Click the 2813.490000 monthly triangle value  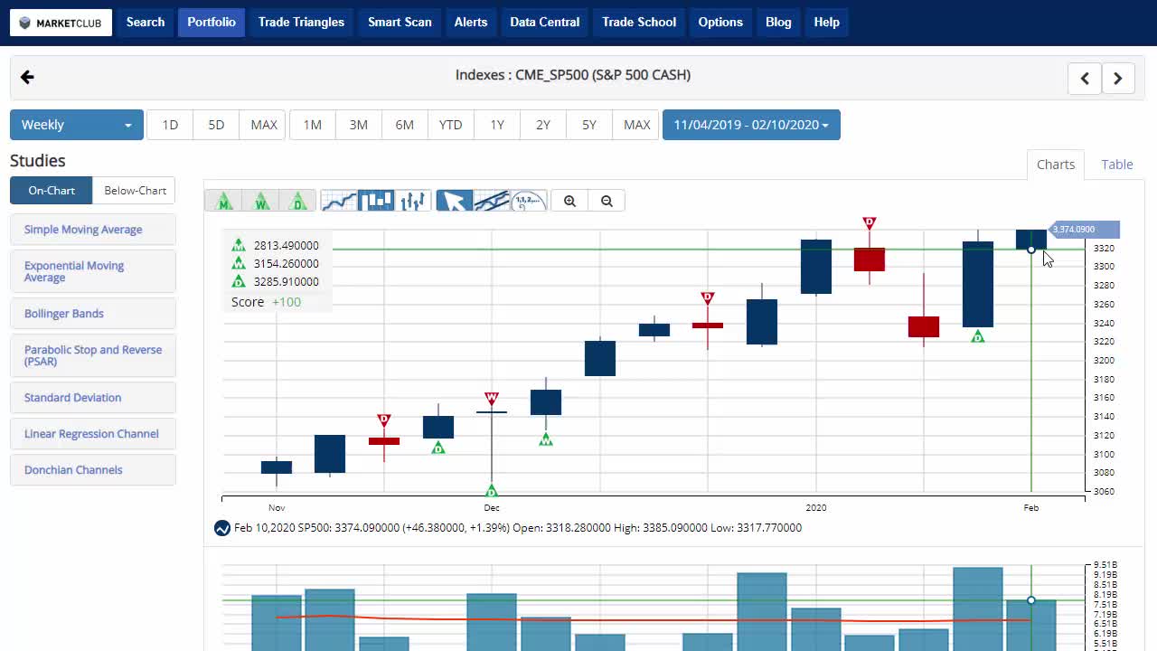[286, 246]
